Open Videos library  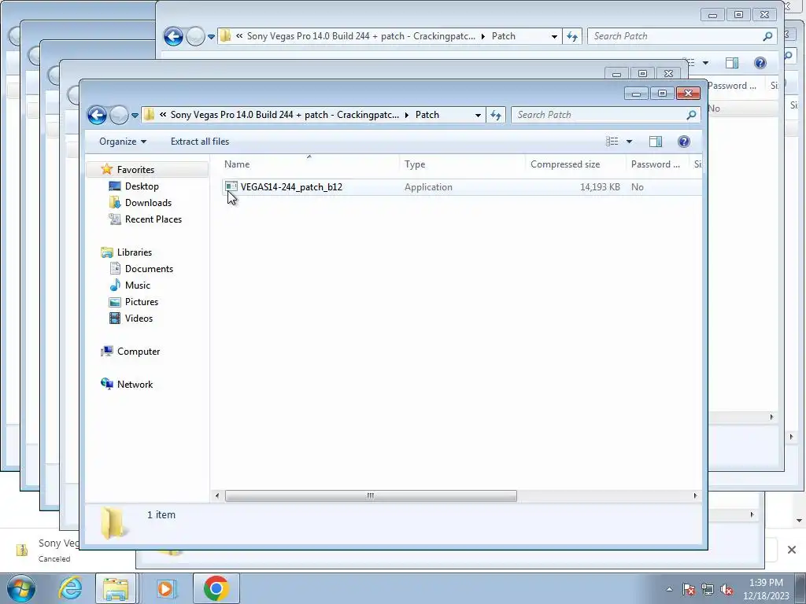139,318
